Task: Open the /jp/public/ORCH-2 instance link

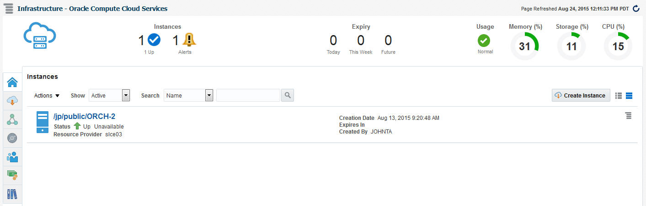Action: [84, 116]
